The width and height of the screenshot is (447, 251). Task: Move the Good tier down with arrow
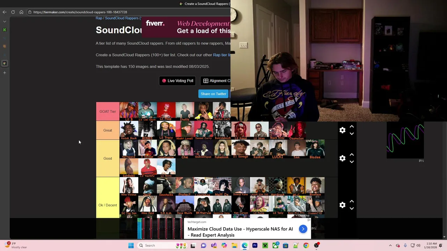point(352,162)
